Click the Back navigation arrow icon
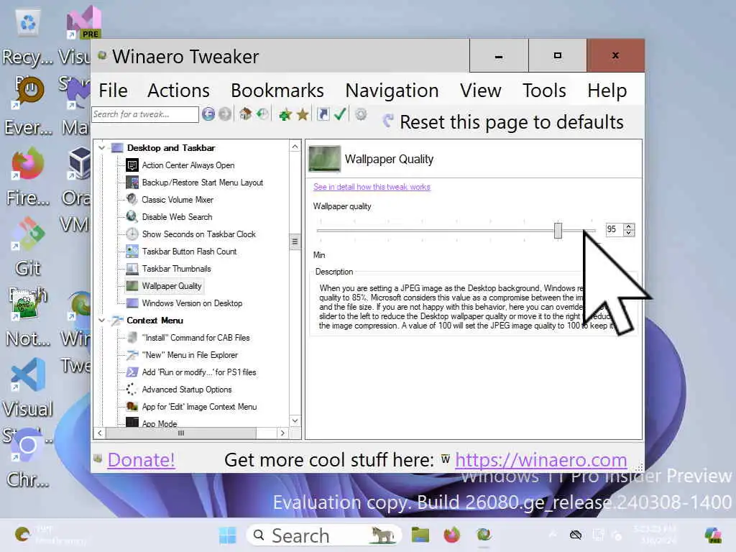 (x=208, y=114)
